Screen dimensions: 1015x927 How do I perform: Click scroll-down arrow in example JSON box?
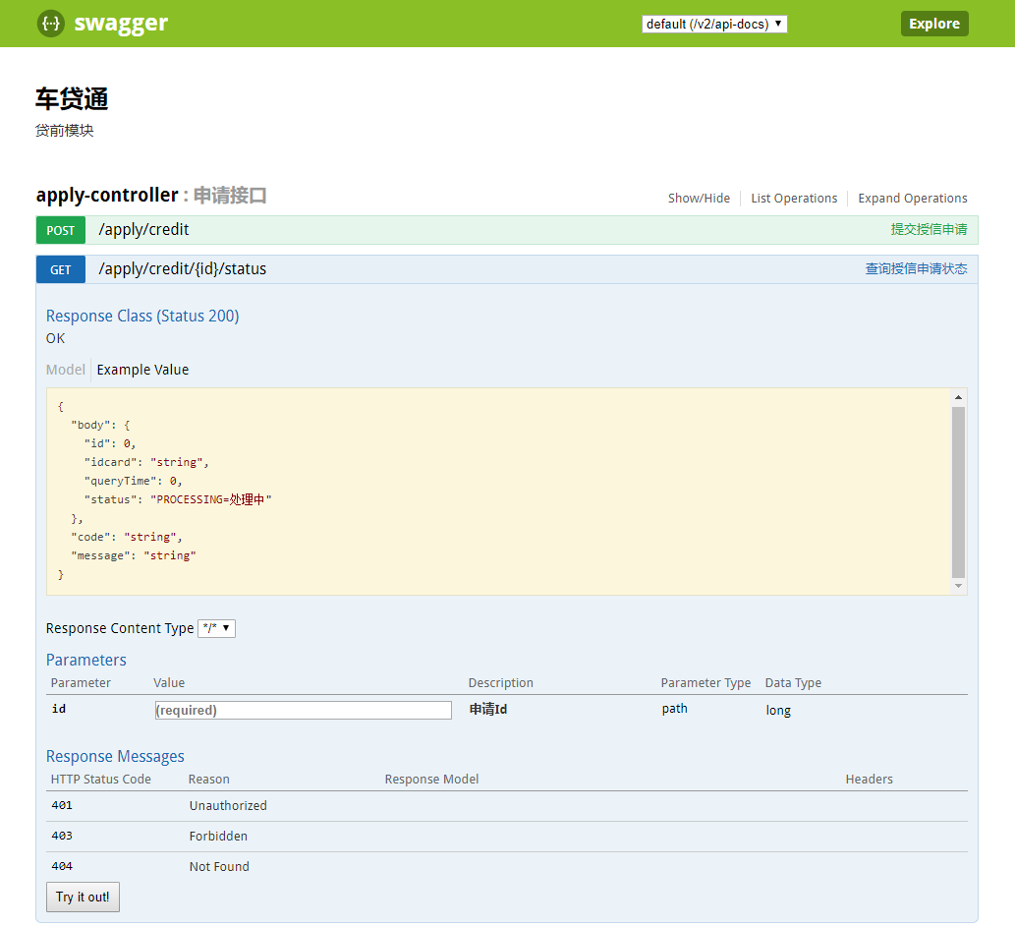pos(958,586)
